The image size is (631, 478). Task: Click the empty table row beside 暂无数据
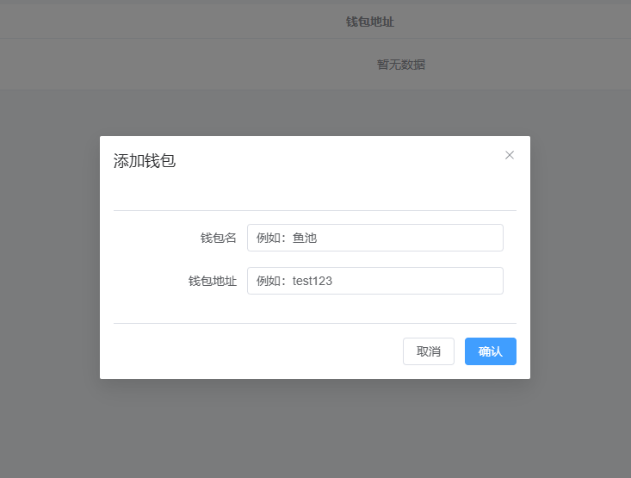(172, 65)
